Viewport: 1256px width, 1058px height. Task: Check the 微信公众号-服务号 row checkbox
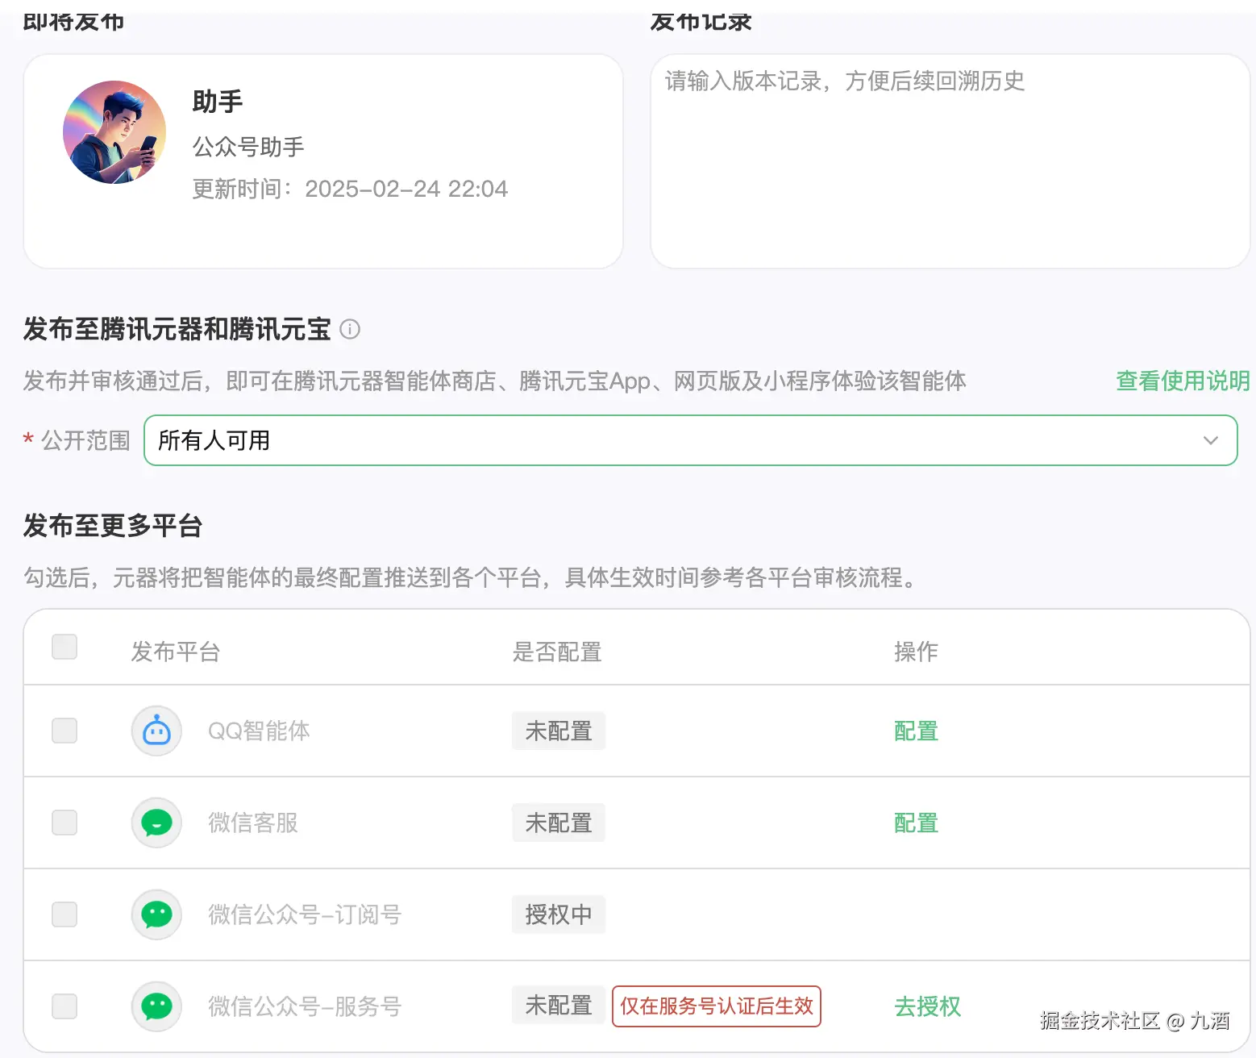(x=64, y=1006)
